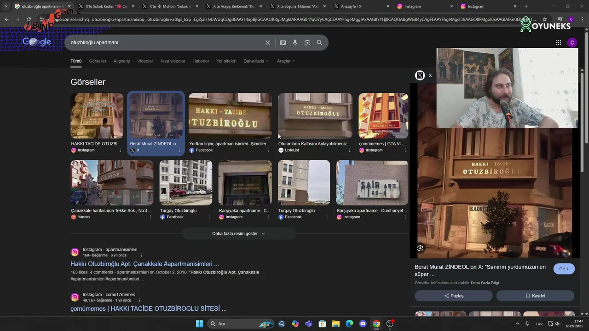589x331 pixels.
Task: Open Hakkı Otuzbiroğlu Apt. Çanakkale result link
Action: [144, 264]
